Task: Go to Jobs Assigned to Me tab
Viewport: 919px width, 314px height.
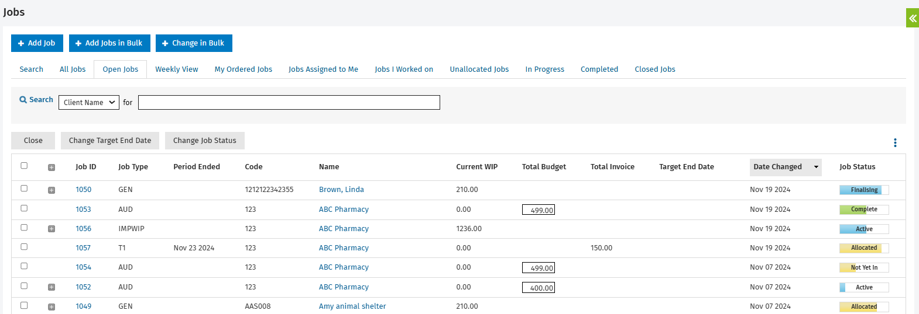Action: (323, 69)
